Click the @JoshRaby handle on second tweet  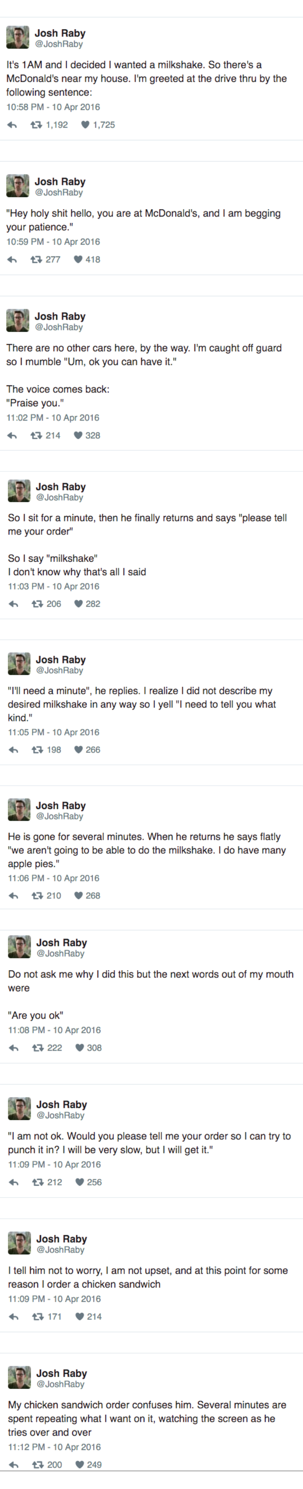(58, 192)
